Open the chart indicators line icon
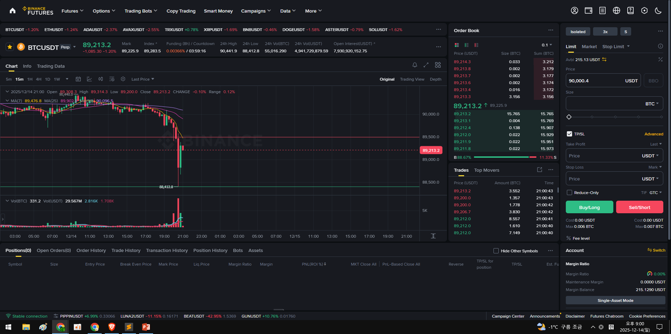Image resolution: width=671 pixels, height=334 pixels. click(x=89, y=79)
